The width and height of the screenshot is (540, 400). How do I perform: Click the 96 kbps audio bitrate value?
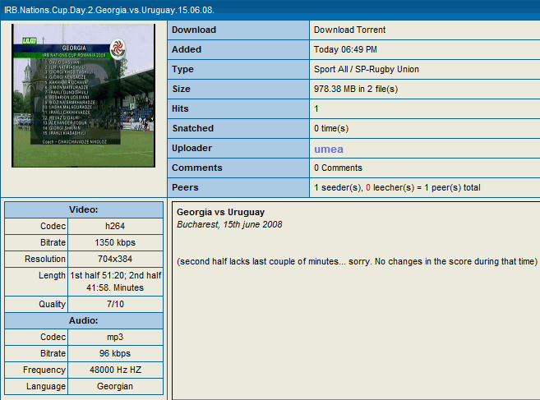[x=115, y=353]
